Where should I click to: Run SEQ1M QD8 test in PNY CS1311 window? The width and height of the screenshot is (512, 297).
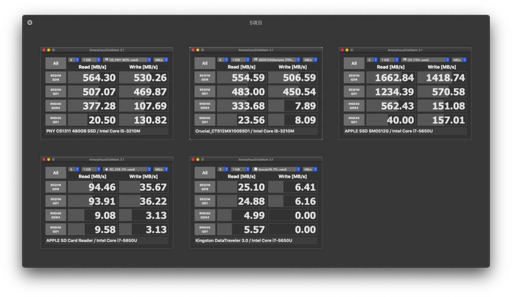(x=56, y=78)
